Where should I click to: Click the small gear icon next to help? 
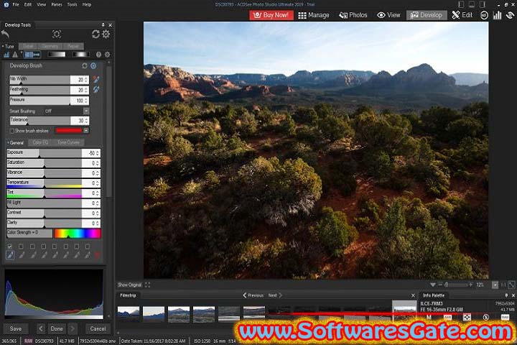tap(108, 55)
